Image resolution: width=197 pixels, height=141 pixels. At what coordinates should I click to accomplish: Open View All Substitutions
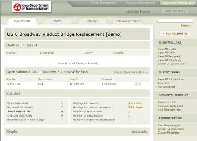[171, 79]
